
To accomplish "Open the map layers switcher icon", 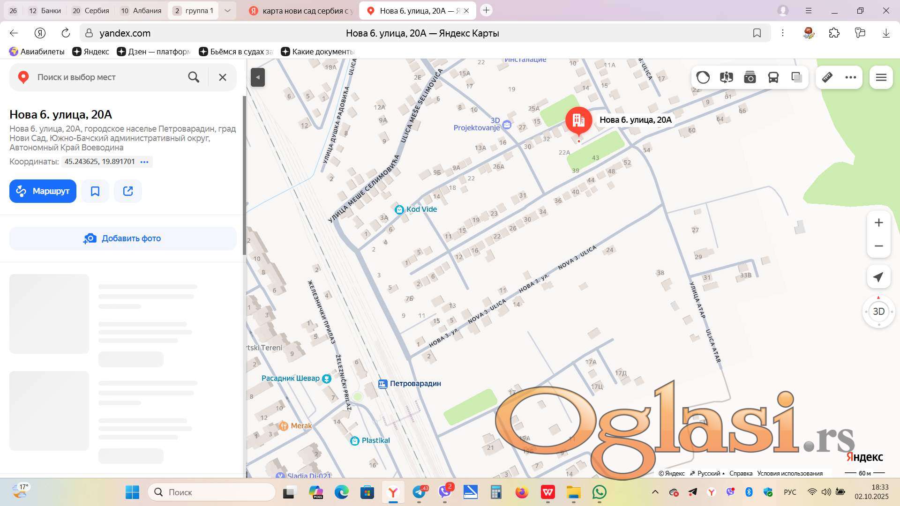I will pos(797,77).
